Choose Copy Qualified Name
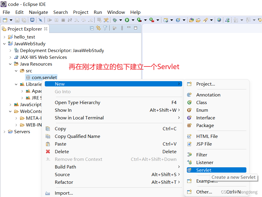 113,136
